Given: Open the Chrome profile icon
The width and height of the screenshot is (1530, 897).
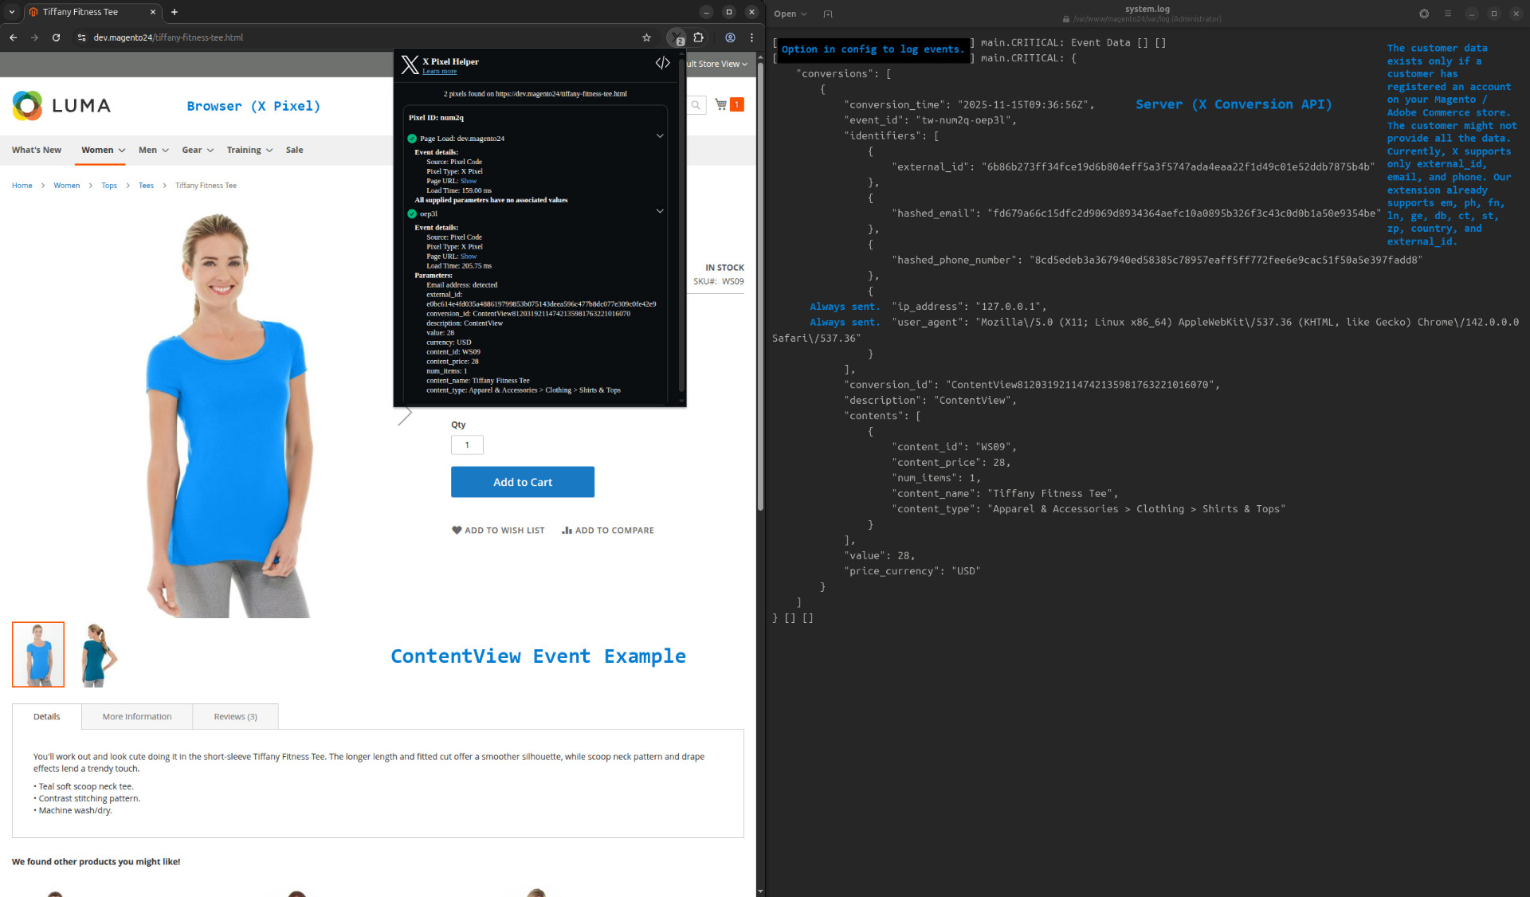Looking at the screenshot, I should pos(730,37).
